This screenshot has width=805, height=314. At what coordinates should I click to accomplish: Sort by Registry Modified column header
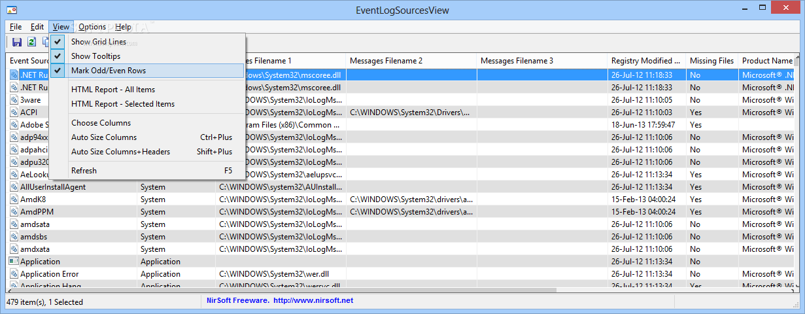click(647, 61)
